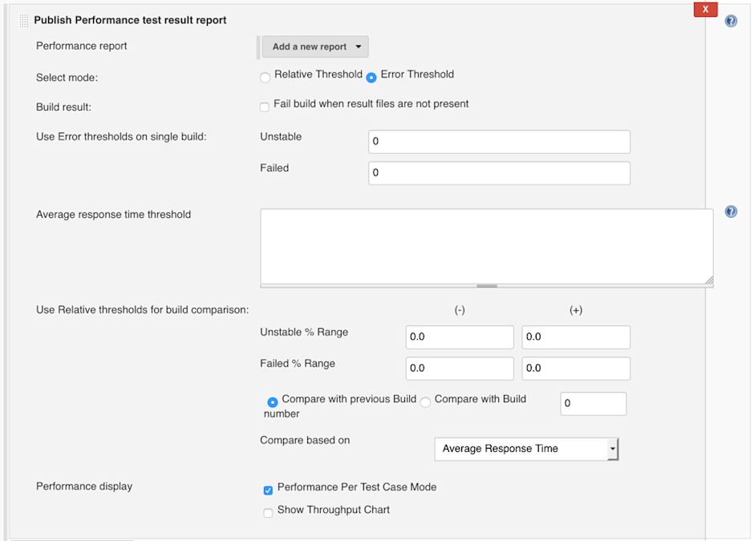Screen dimensions: 754x541
Task: Click the drag handle of the Publish Performance step
Action: point(23,18)
